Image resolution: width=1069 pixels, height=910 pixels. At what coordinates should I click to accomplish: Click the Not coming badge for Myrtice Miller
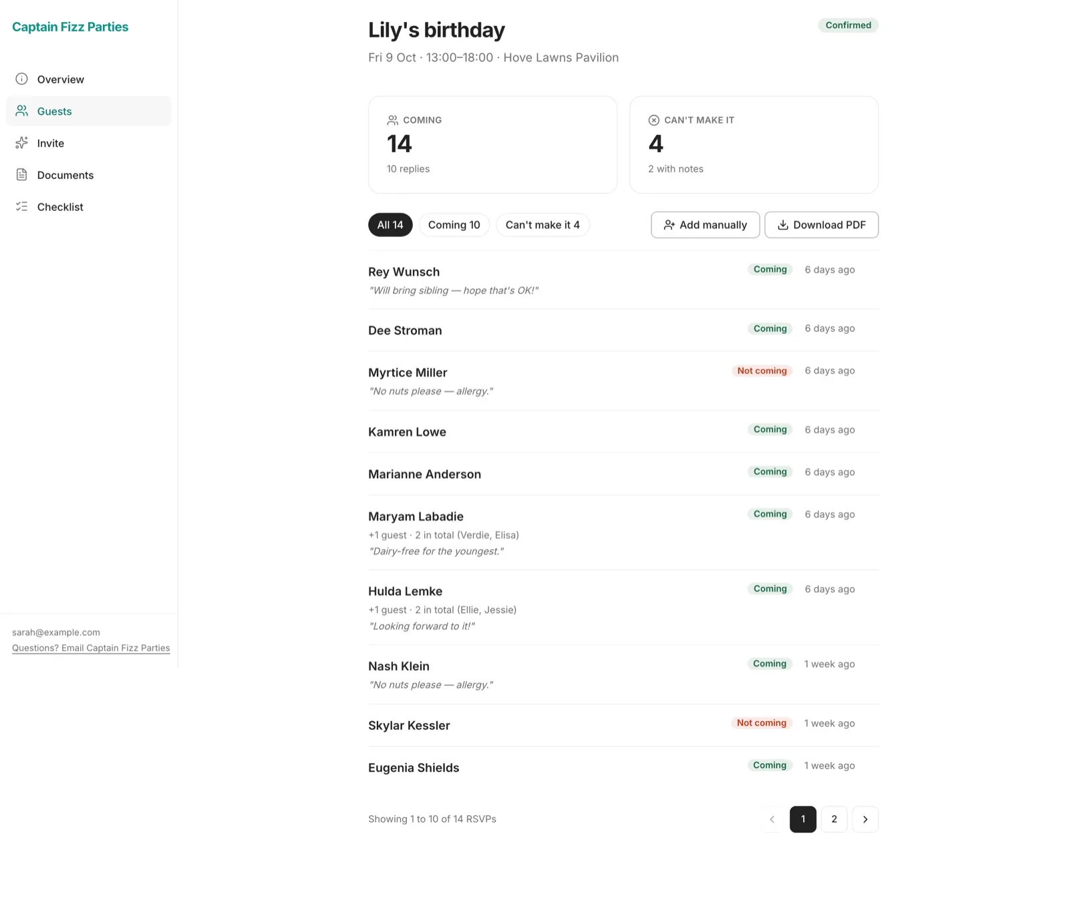[x=762, y=371]
